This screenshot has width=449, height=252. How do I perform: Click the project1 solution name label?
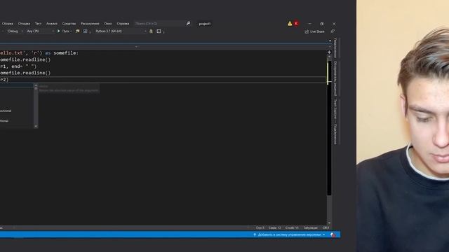click(205, 24)
